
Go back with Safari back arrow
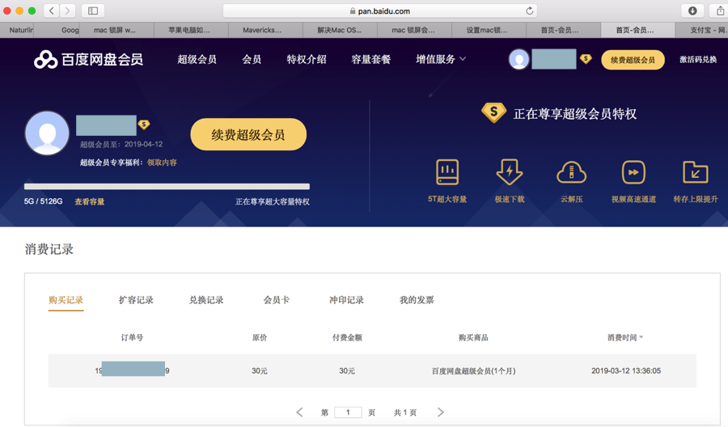coord(52,11)
